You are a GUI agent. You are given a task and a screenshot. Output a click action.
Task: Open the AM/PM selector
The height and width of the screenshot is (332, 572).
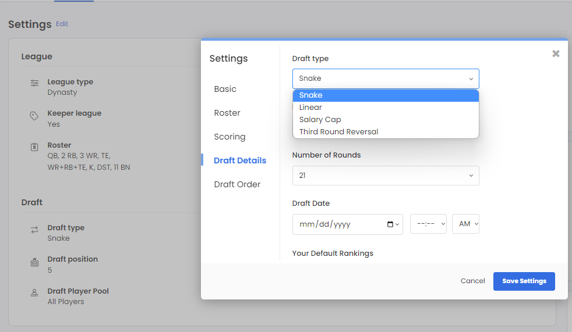pyautogui.click(x=465, y=224)
